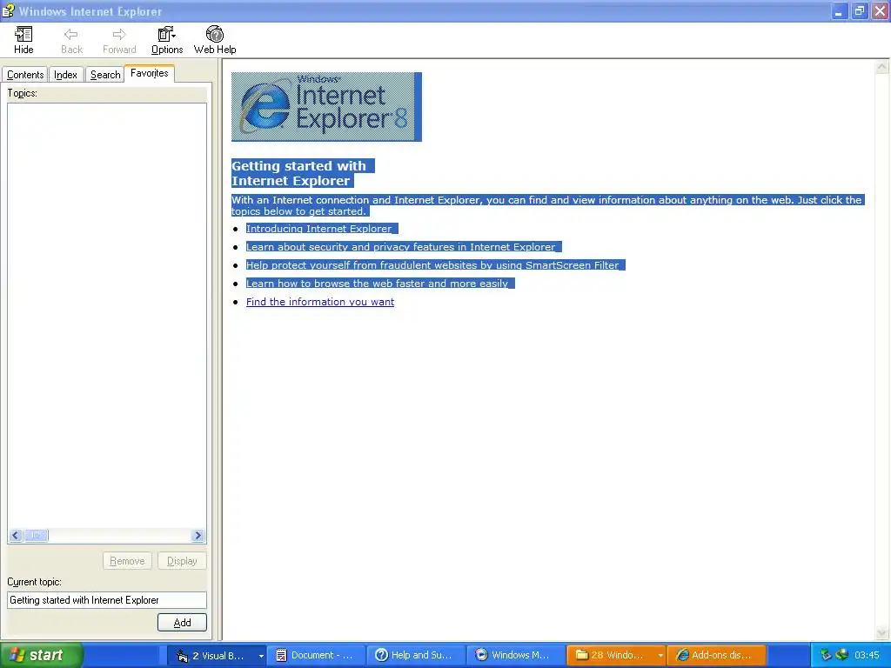Open the browse the web faster link
The height and width of the screenshot is (668, 891).
click(x=378, y=284)
